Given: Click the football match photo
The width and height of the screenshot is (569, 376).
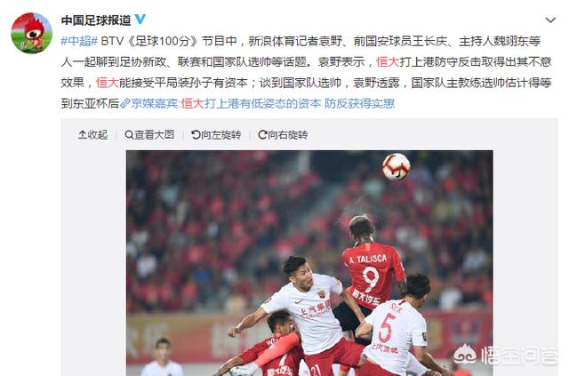Looking at the screenshot, I should (309, 263).
